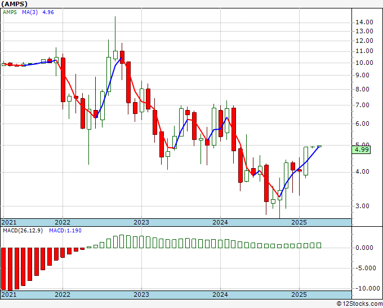This screenshot has width=383, height=308.
Task: Open the 12Stocks.com copyright link
Action: 359,304
